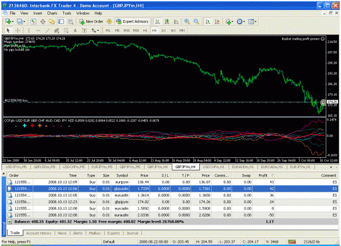Image resolution: width=341 pixels, height=246 pixels.
Task: Click the New Order button
Action: (x=91, y=21)
